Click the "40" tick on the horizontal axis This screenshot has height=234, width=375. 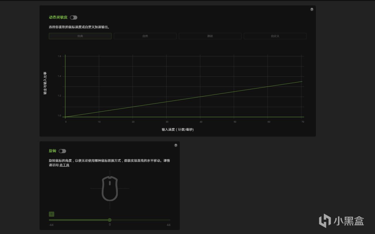(x=201, y=122)
